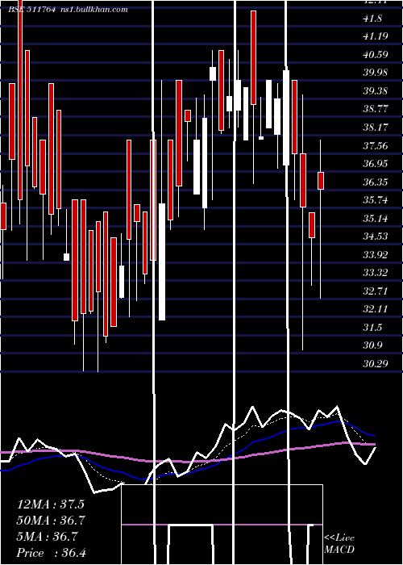
Task: Select the 34.53 price axis label
Action: tap(376, 236)
